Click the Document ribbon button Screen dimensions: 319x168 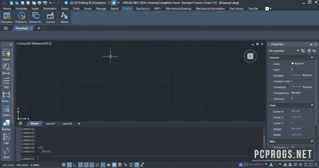tap(7, 17)
